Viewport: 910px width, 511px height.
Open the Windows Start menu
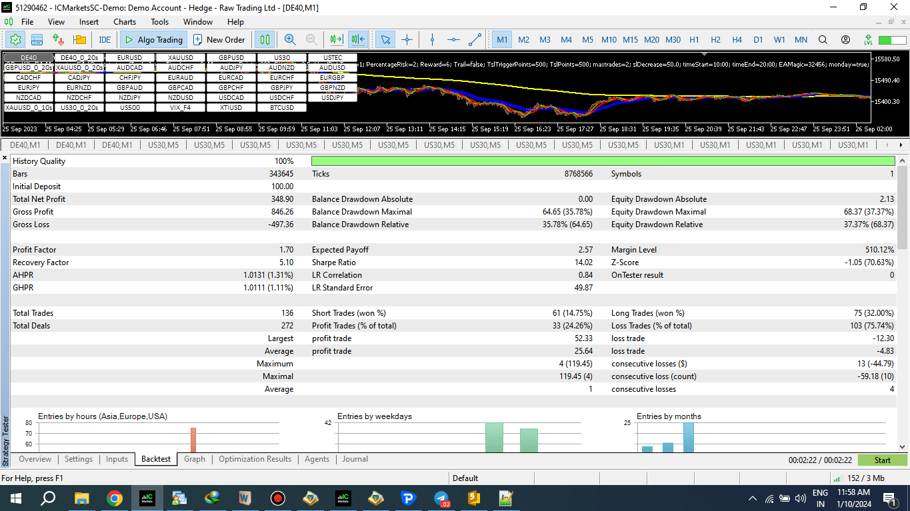[x=15, y=498]
